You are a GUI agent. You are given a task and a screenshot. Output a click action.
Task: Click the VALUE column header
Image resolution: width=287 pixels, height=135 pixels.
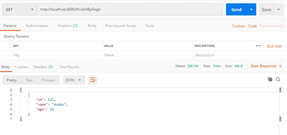coord(109,46)
